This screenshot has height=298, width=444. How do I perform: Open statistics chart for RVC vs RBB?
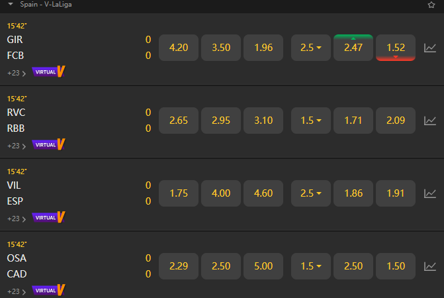coord(430,121)
